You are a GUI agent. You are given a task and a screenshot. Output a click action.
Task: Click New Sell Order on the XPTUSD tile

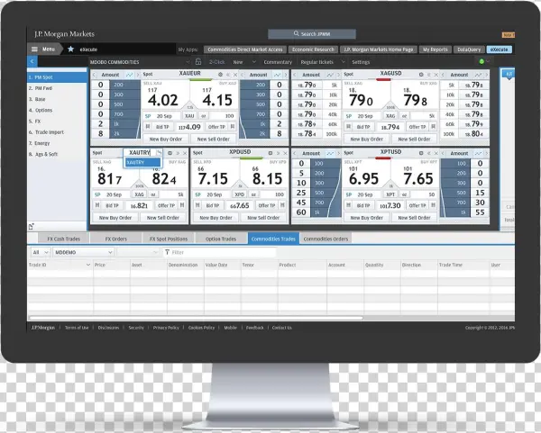pos(411,218)
